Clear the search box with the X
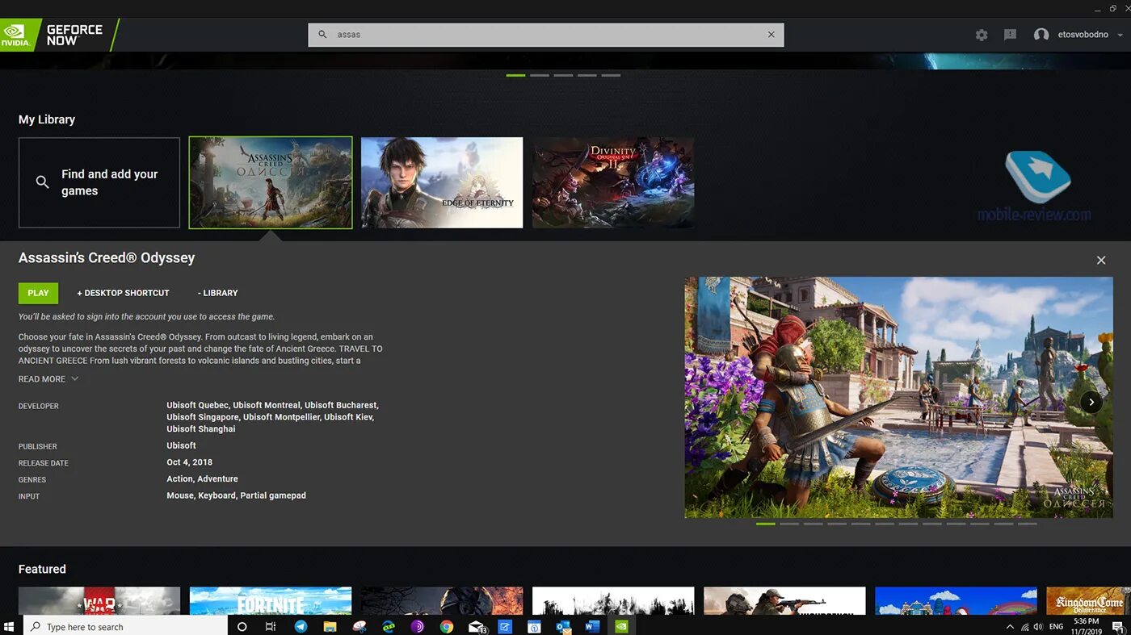 (771, 35)
